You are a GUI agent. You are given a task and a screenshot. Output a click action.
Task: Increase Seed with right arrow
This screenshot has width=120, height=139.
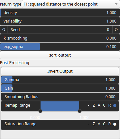point(116,29)
